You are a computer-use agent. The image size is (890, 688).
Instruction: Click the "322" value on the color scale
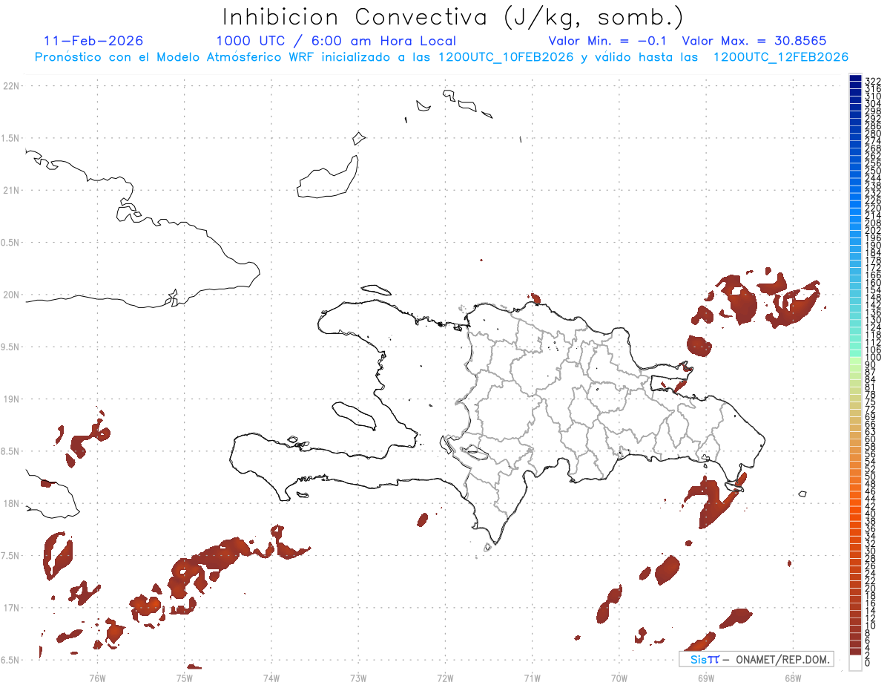point(872,80)
